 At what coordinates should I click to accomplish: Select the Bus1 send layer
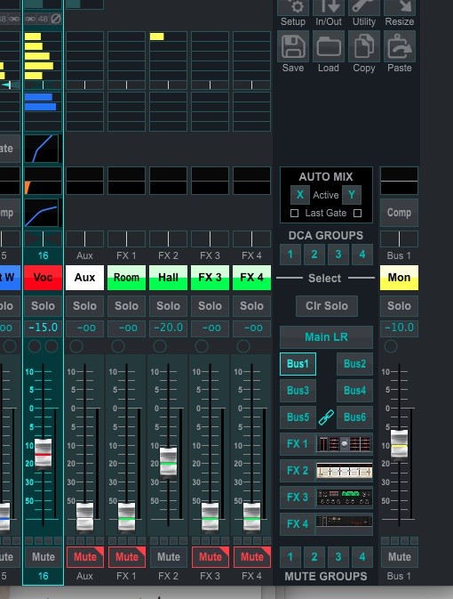(x=298, y=364)
